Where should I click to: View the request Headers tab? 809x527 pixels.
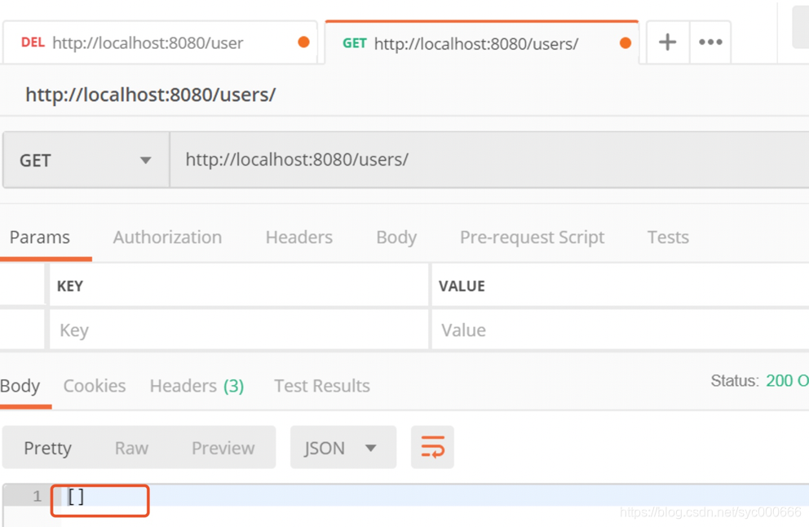click(298, 237)
